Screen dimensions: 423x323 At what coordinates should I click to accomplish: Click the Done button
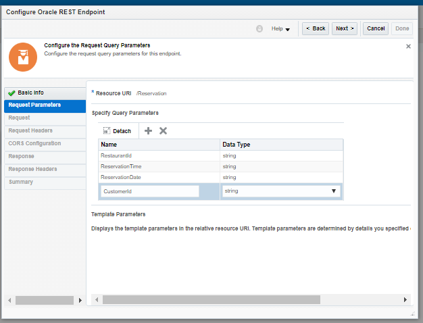[402, 28]
